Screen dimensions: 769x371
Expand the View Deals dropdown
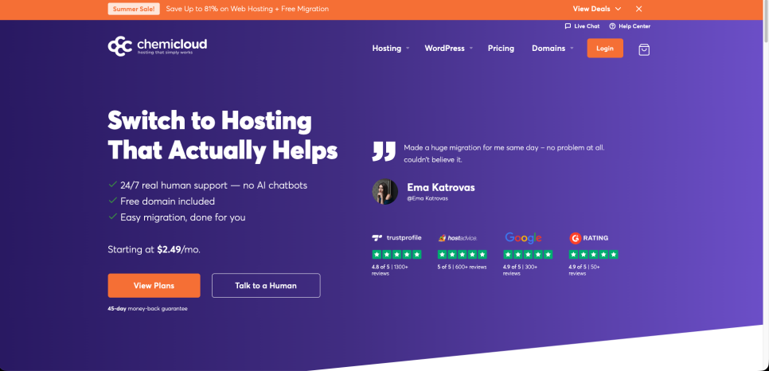597,9
